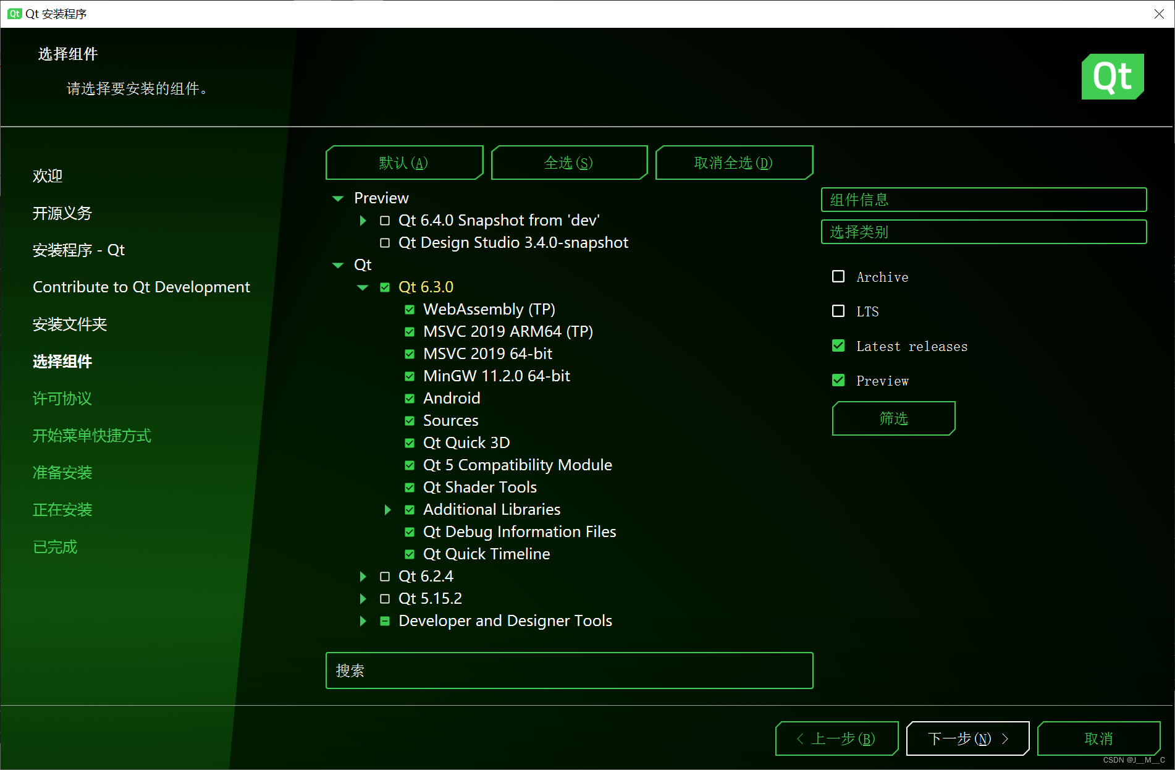Cancel installation with 取消 button

[1098, 738]
